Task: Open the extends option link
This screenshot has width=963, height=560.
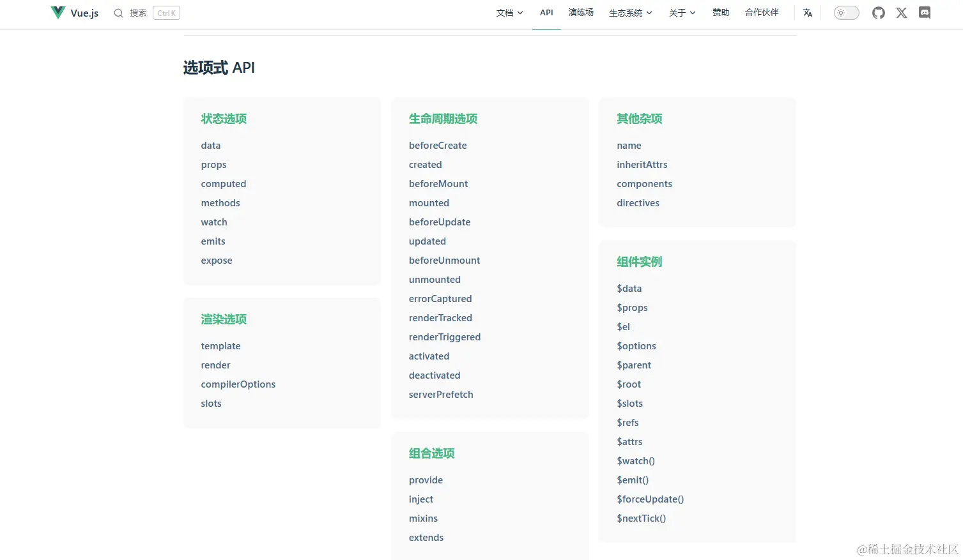Action: coord(426,538)
